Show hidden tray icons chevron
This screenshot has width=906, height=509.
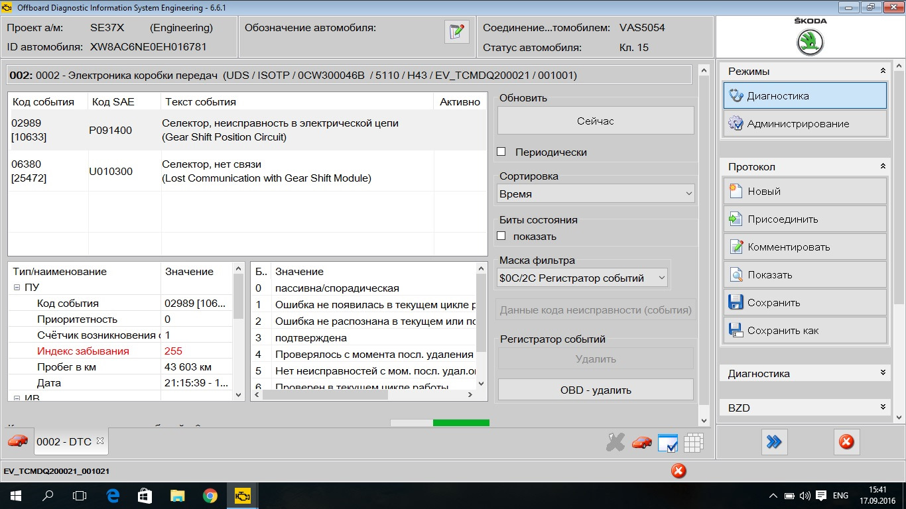[773, 496]
